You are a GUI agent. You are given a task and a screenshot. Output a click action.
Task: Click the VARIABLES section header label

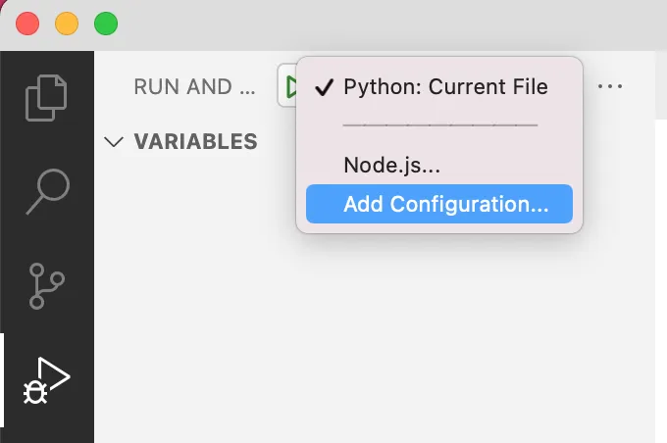pyautogui.click(x=195, y=142)
